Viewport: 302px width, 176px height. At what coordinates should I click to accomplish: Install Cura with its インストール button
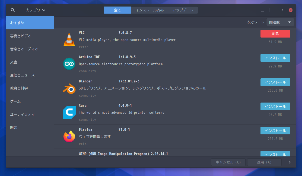[275, 106]
